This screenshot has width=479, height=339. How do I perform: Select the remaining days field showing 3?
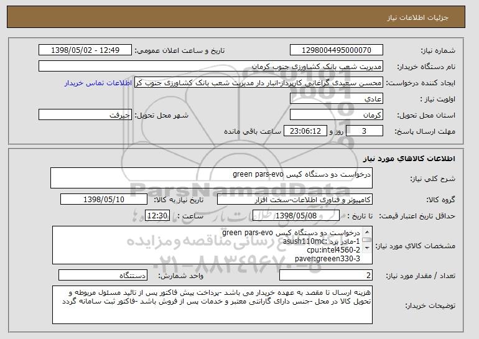364,131
